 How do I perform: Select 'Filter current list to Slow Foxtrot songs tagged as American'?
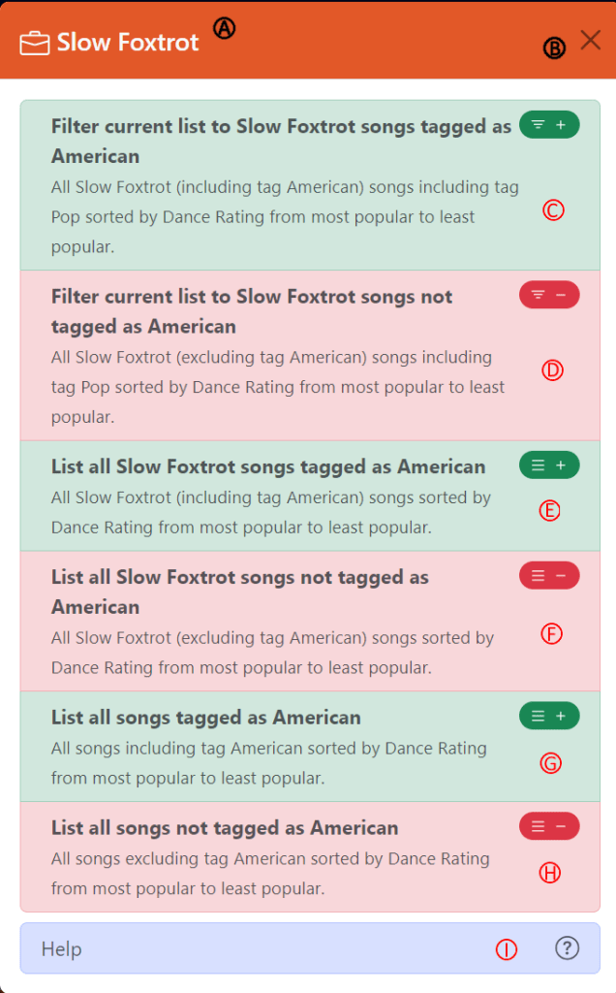pos(281,142)
